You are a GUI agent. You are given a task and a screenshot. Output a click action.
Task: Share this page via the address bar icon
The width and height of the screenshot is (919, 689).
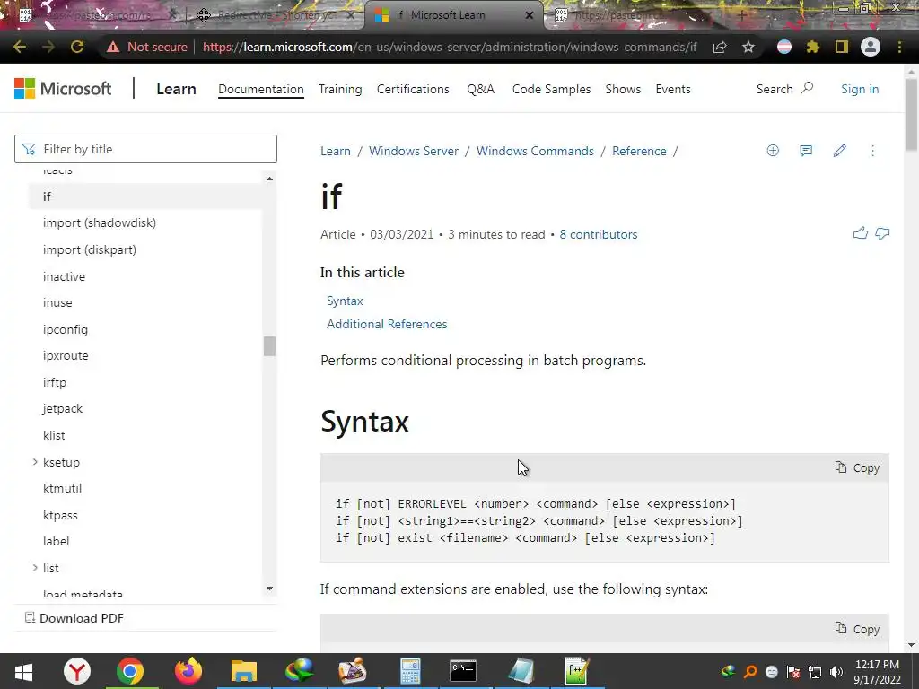720,47
